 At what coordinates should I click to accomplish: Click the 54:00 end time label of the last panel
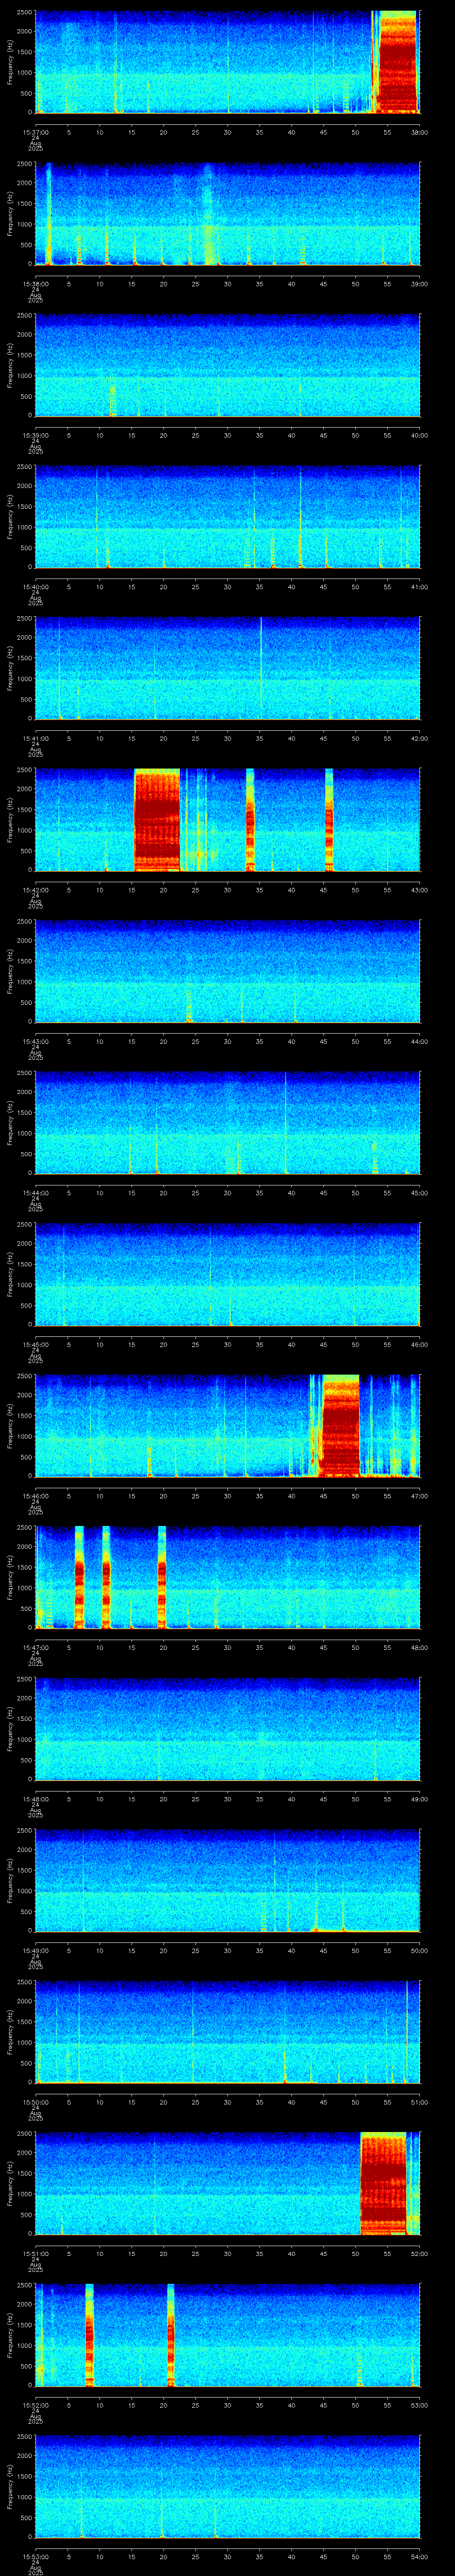[x=419, y=2556]
